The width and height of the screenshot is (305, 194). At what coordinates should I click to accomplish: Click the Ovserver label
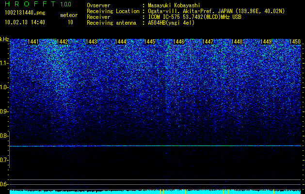click(98, 5)
